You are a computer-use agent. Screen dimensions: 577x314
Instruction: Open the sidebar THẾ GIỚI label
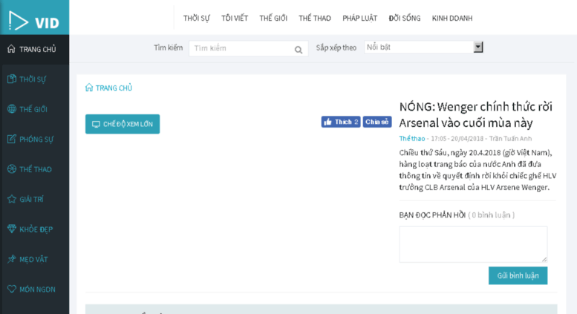pos(33,109)
